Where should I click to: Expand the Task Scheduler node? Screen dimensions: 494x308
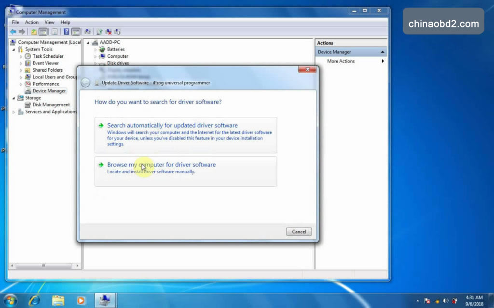coord(21,56)
